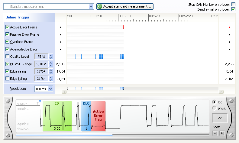The width and height of the screenshot is (239, 143).
Task: Enable the Quality Level checkbox
Action: click(x=8, y=57)
